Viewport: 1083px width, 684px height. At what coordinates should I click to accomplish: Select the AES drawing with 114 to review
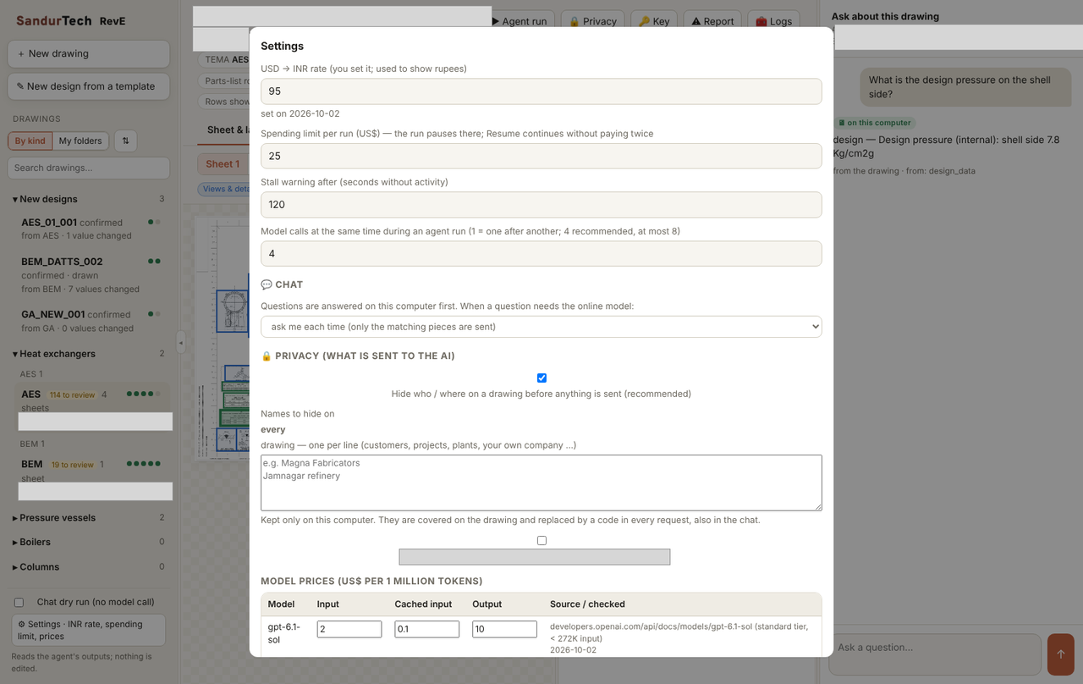(x=93, y=400)
